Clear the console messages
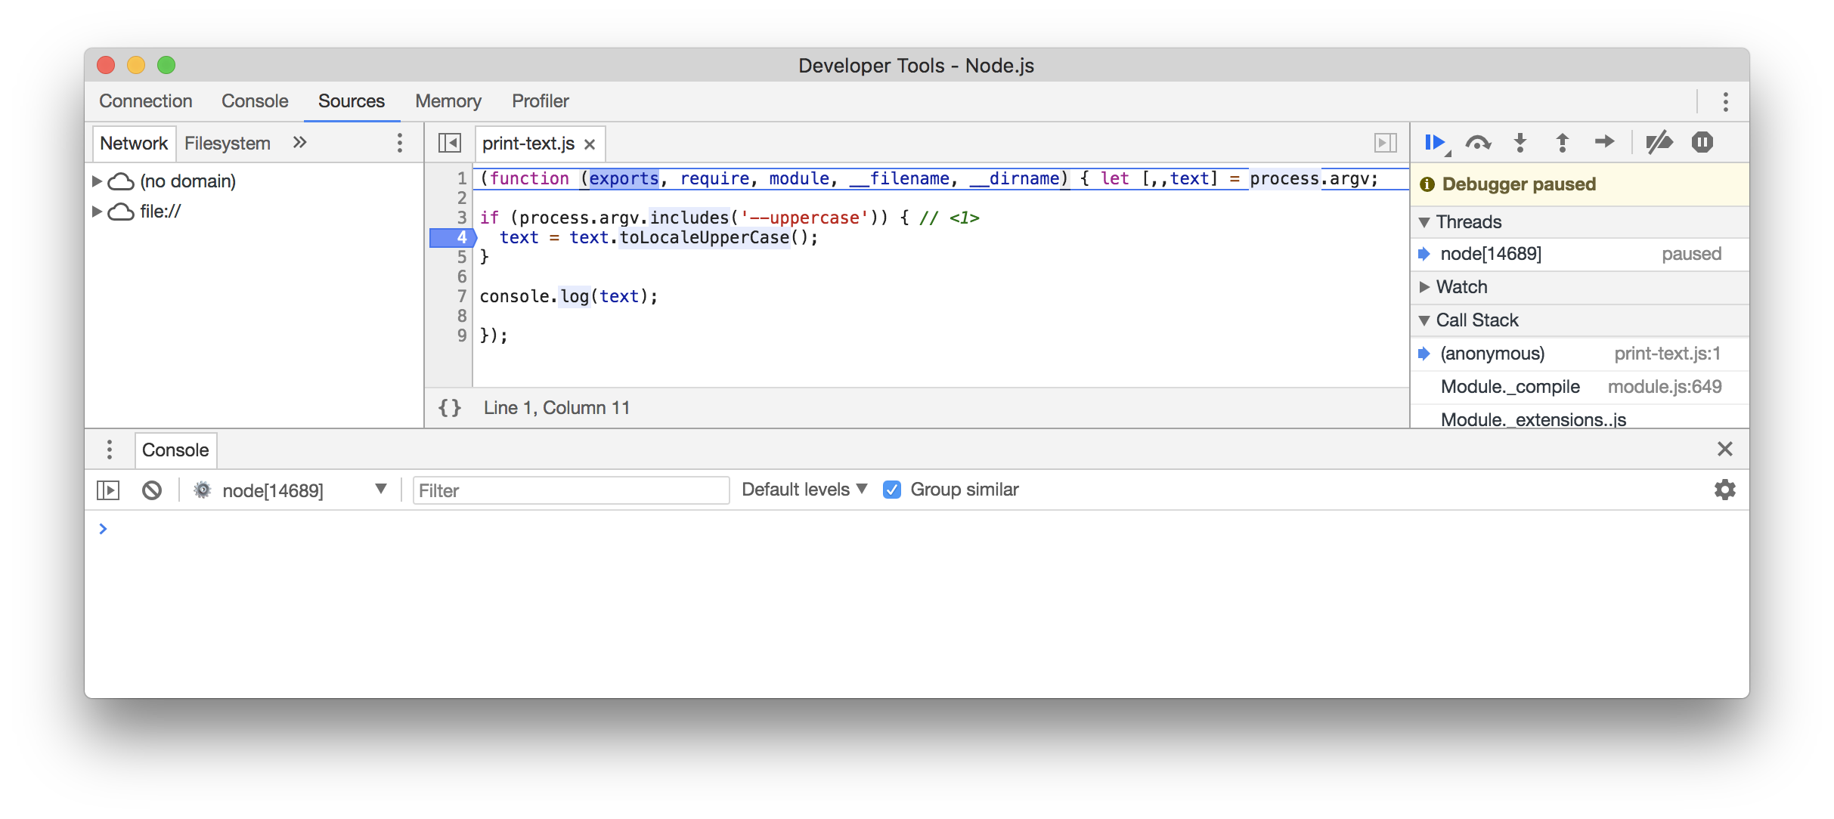This screenshot has height=819, width=1834. [x=152, y=490]
